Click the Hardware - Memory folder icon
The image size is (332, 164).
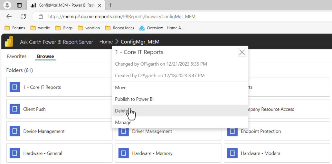(124, 153)
